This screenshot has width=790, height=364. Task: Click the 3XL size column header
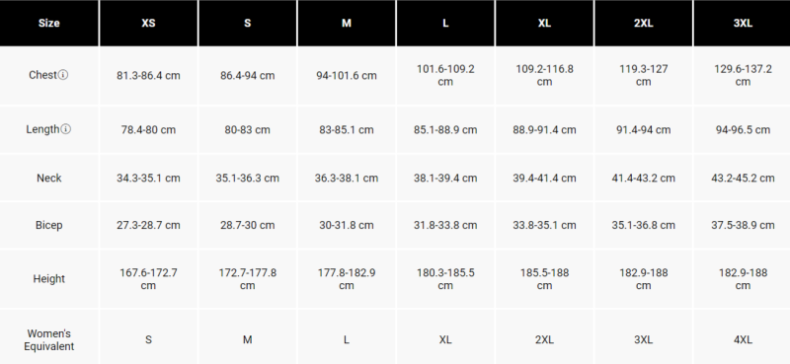(743, 23)
